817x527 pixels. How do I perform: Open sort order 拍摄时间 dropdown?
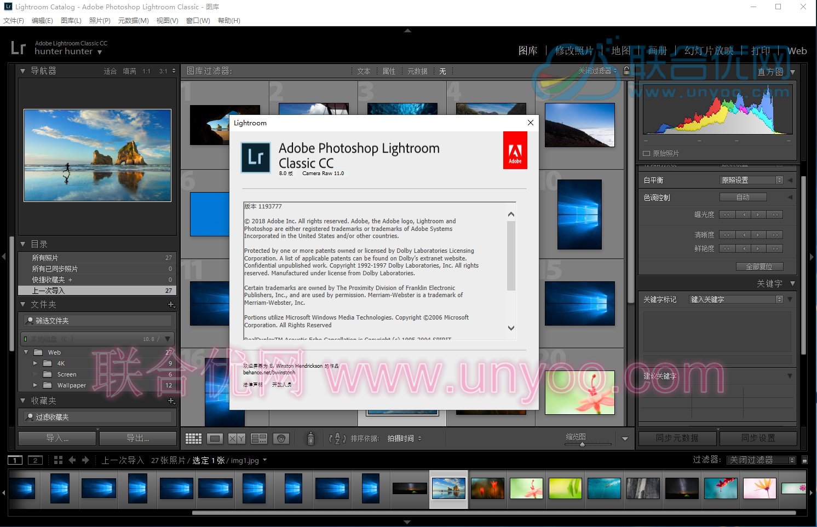click(405, 438)
